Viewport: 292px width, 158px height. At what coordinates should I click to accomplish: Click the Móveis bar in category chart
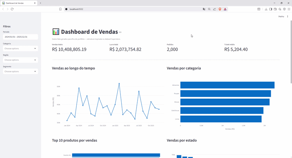point(225,102)
